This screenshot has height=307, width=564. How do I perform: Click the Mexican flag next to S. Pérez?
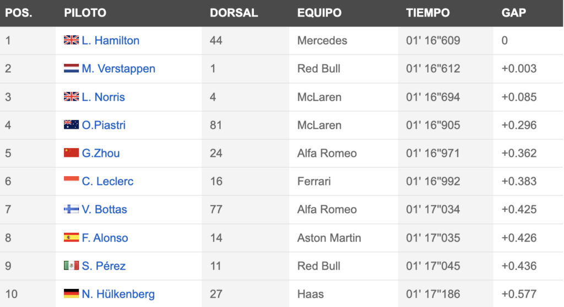[71, 265]
